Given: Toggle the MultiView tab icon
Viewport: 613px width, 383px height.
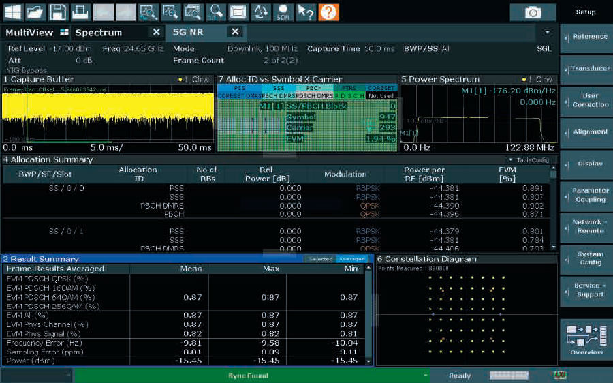Looking at the screenshot, I should coord(65,32).
